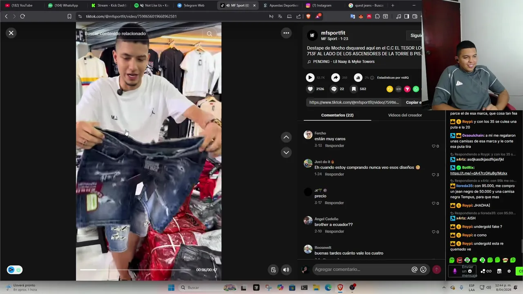Screen dimensions: 523x294
Task: Open the t.me link in chat
Action: [478, 174]
